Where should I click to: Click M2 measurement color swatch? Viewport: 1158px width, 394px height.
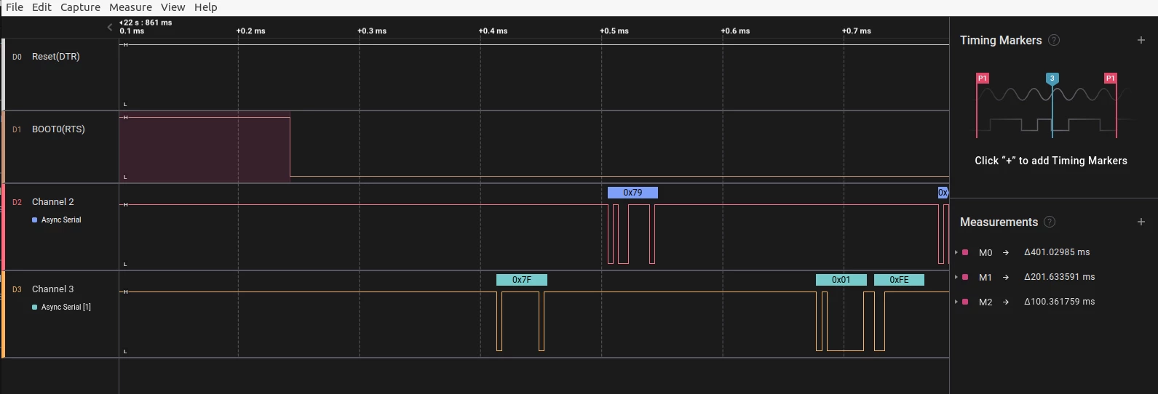pos(965,302)
